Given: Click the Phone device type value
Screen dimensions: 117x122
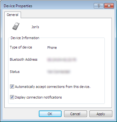Looking at the screenshot, I should point(52,48).
